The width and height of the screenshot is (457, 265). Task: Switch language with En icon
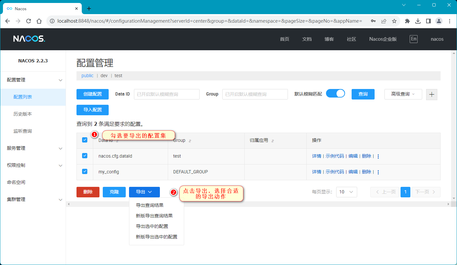414,39
